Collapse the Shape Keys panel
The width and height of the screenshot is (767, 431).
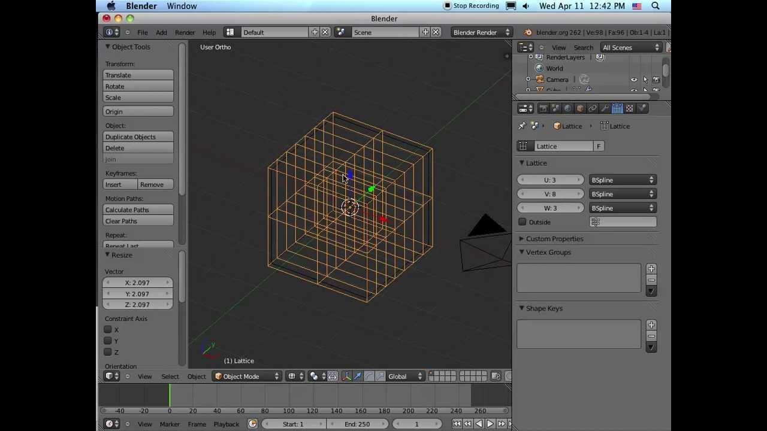click(x=521, y=308)
